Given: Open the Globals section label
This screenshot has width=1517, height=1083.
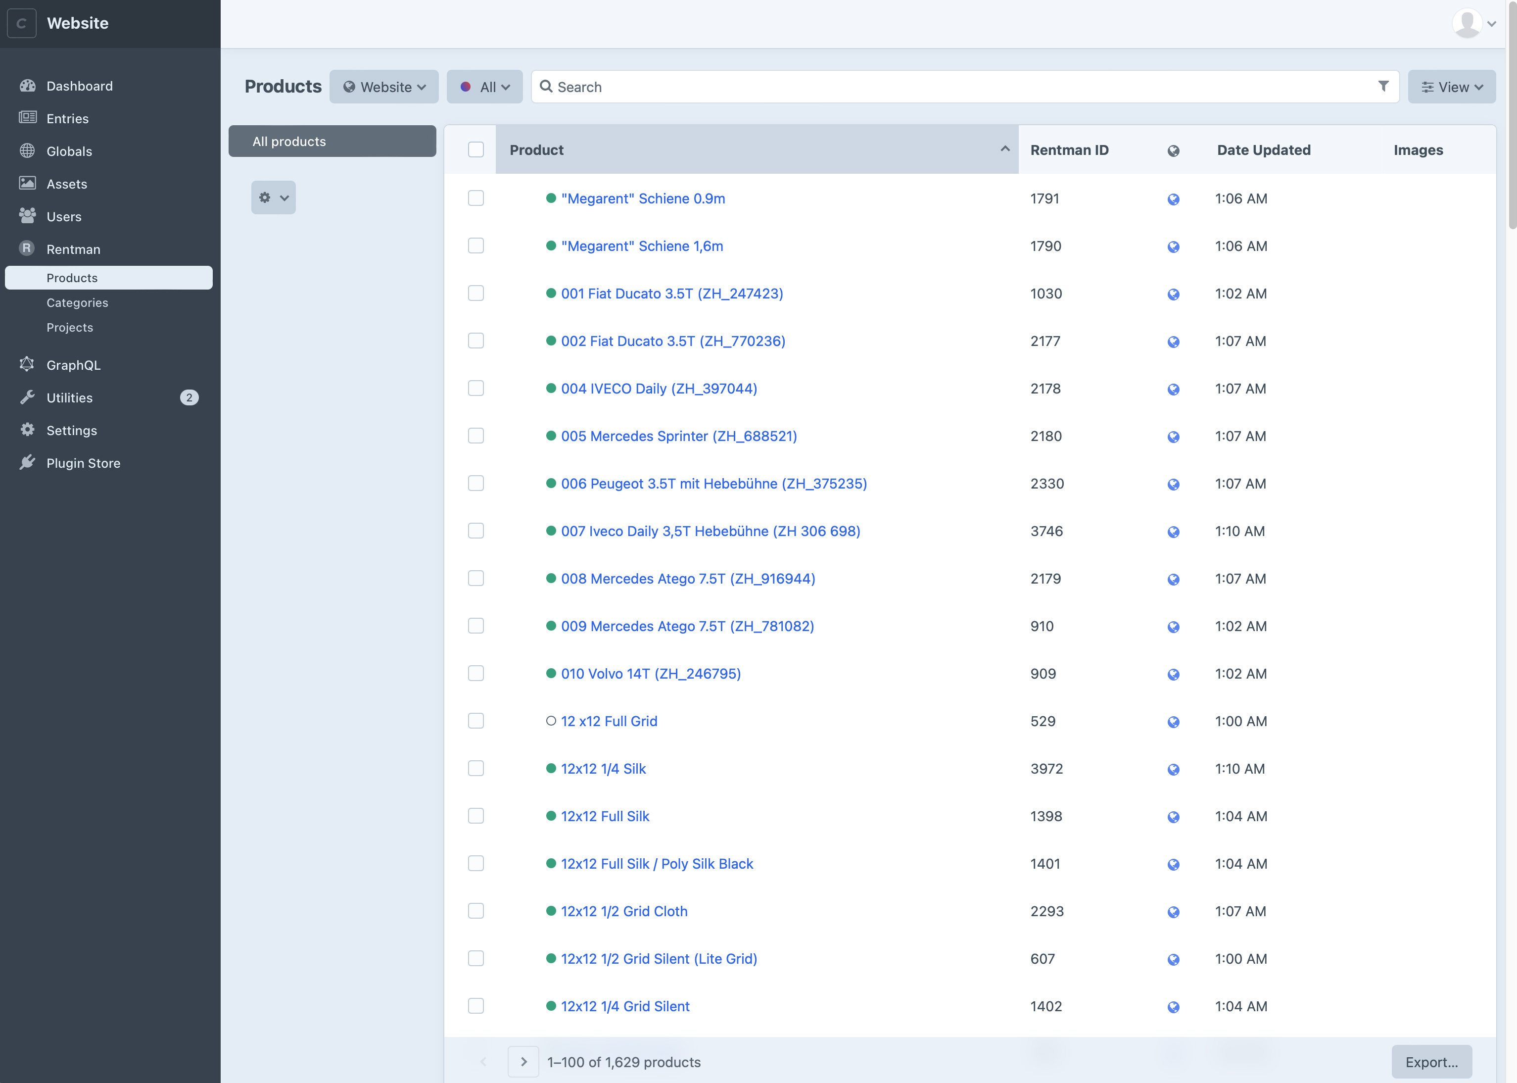Looking at the screenshot, I should [x=69, y=151].
